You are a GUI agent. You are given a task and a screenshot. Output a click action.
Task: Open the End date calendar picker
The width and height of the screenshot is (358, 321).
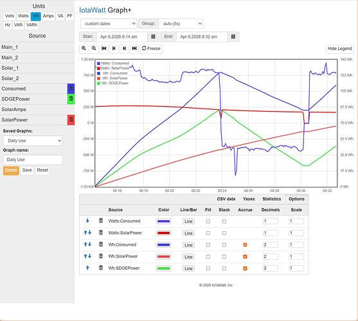tap(233, 37)
